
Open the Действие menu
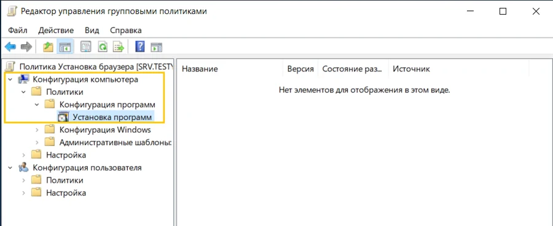tap(56, 30)
